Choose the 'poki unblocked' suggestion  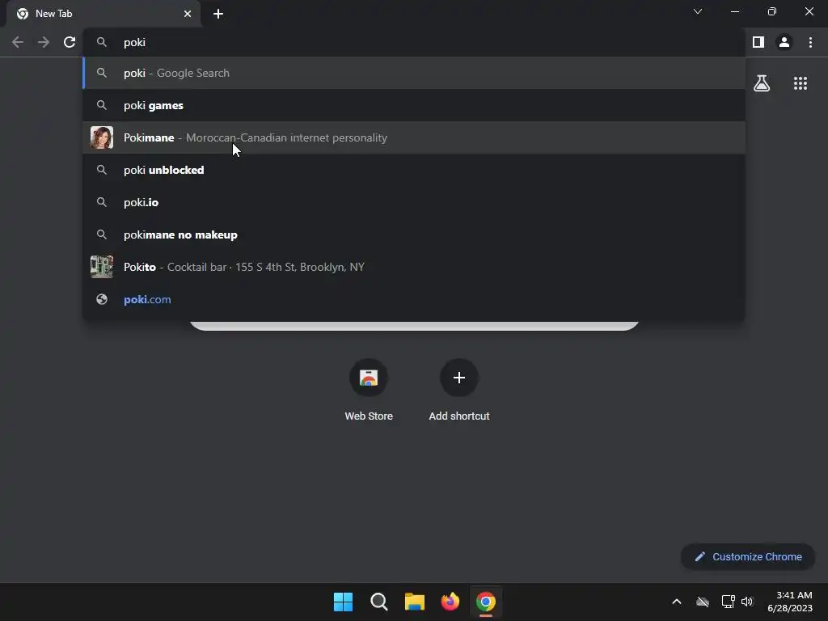pyautogui.click(x=414, y=170)
